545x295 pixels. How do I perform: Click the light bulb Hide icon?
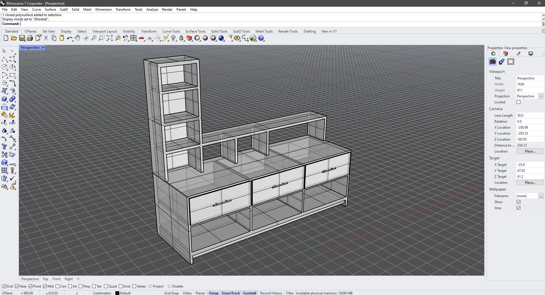174,38
